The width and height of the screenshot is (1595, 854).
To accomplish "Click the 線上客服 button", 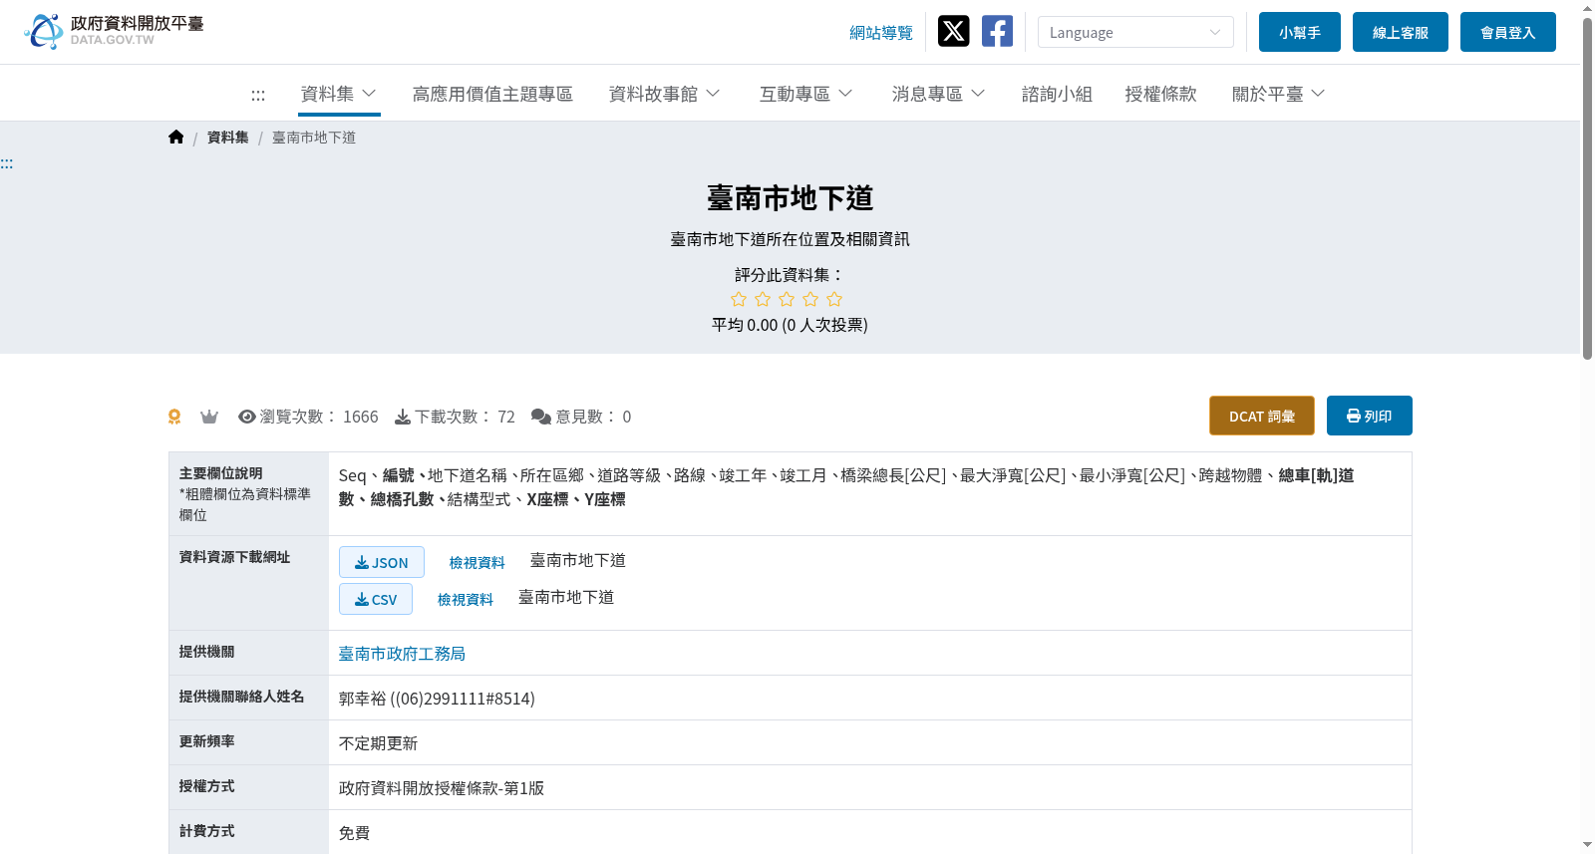I will point(1401,32).
